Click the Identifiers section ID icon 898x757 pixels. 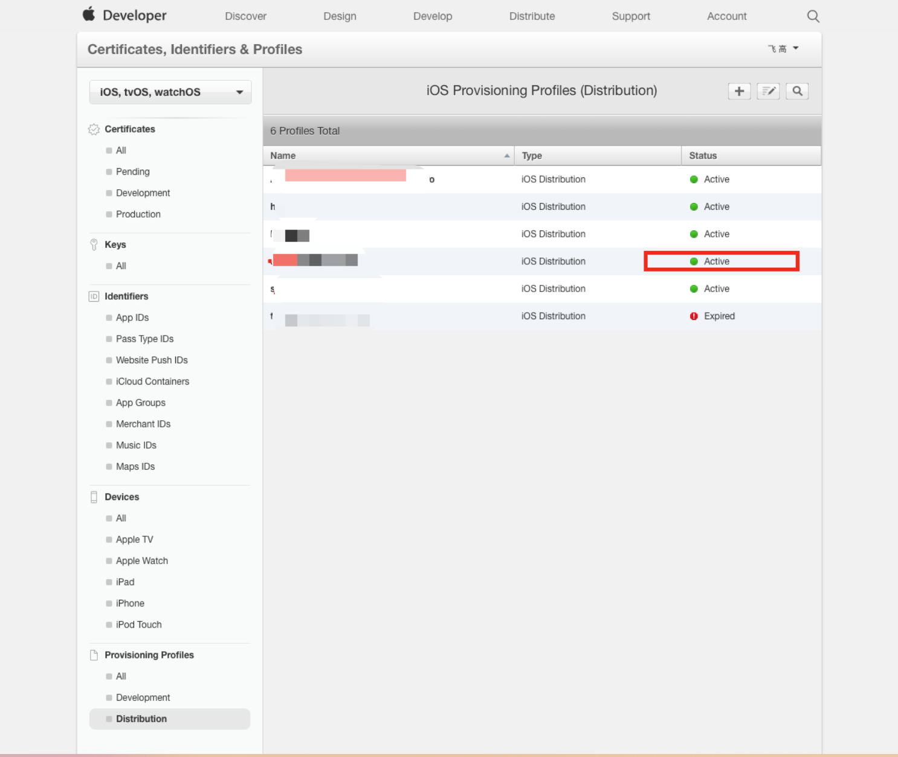94,296
